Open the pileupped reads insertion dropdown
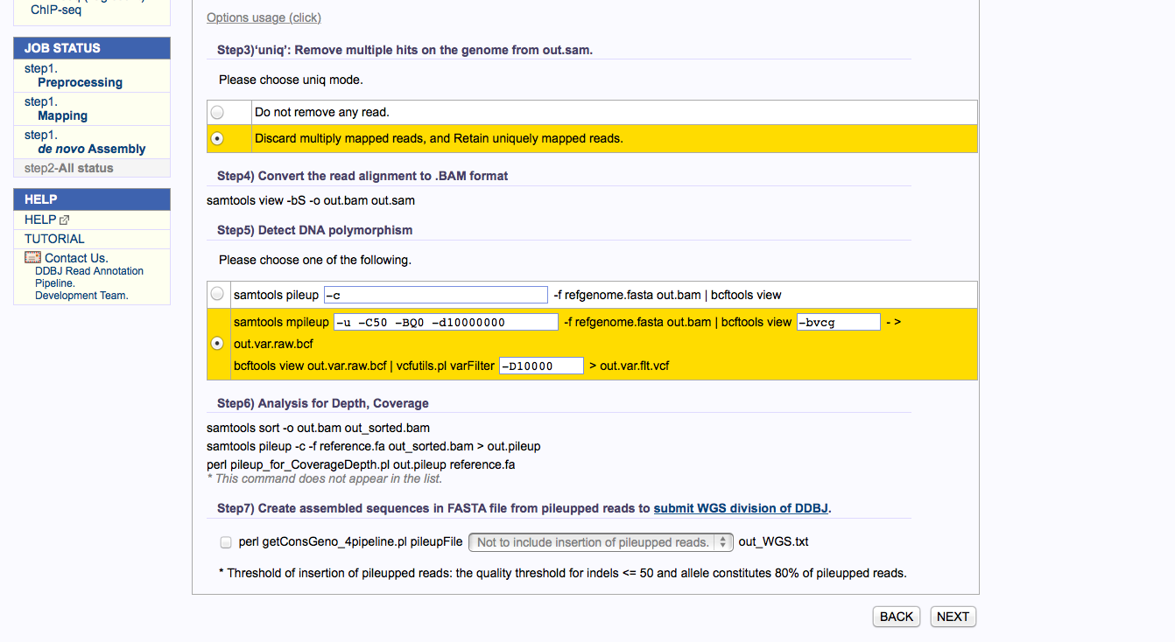1175x642 pixels. [x=601, y=542]
